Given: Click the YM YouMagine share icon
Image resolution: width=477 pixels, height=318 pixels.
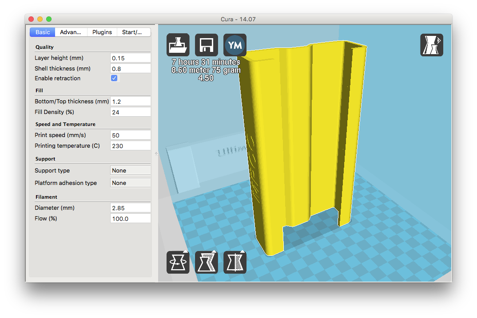Looking at the screenshot, I should click(x=235, y=45).
